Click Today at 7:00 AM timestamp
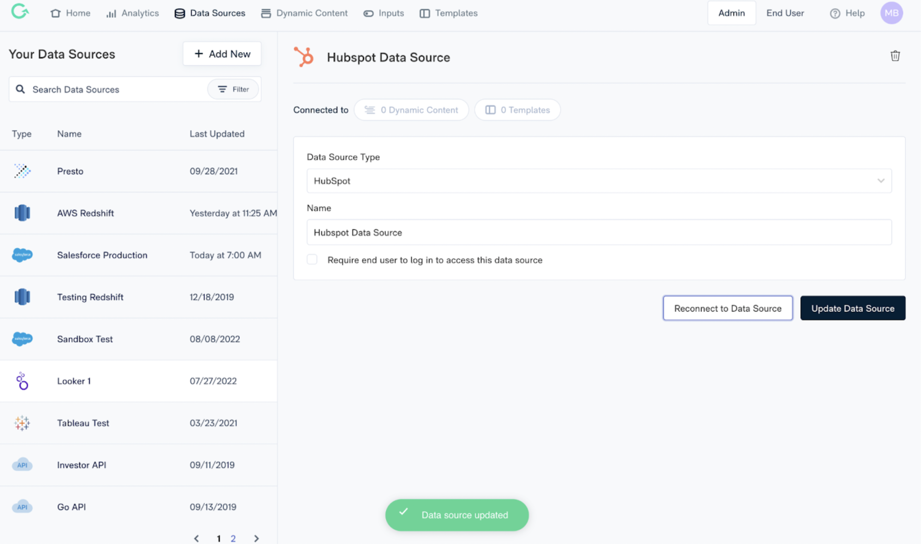The width and height of the screenshot is (921, 544). click(225, 255)
